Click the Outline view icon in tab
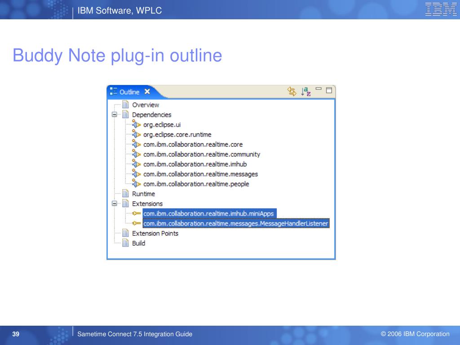Viewport: 460px width, 345px height. 113,91
